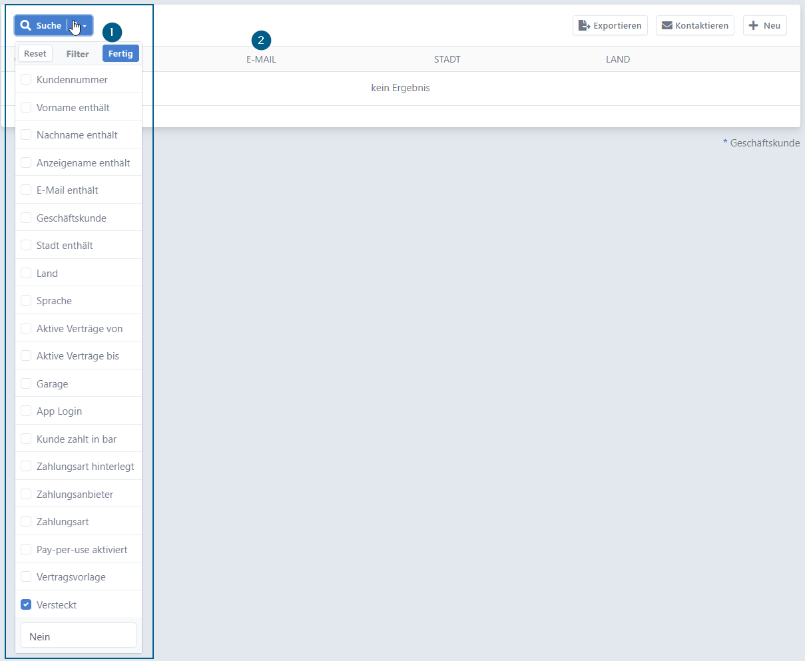
Task: Toggle the Anzeigename enthält checkbox
Action: pos(26,162)
